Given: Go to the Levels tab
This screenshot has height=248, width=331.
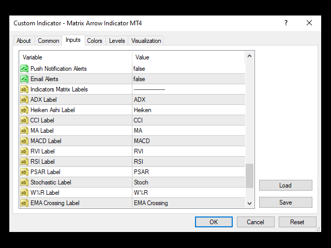Looking at the screenshot, I should pos(117,41).
